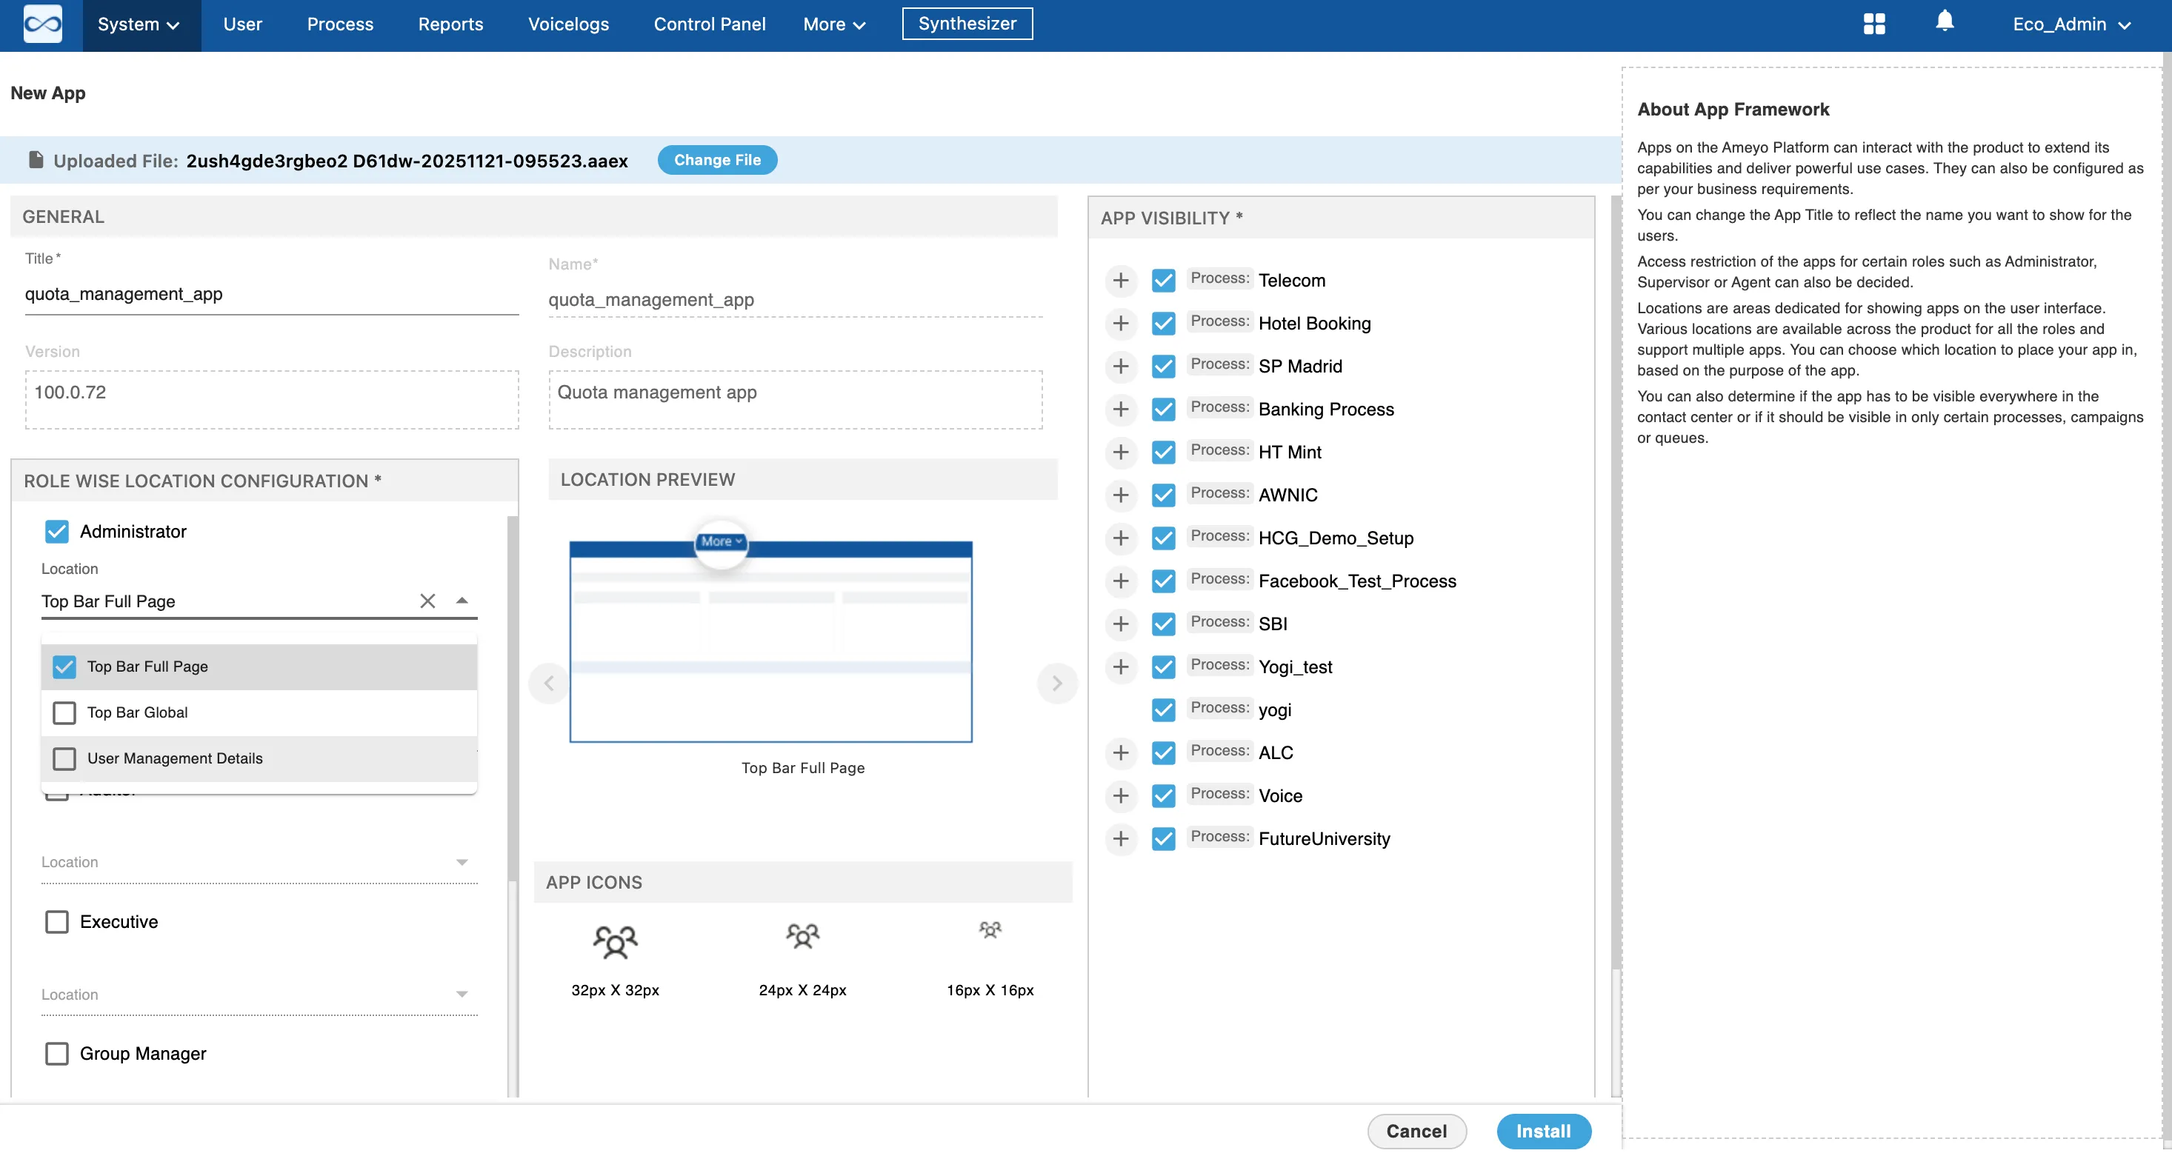Click the Ameyo infinity logo icon
This screenshot has height=1176, width=2172.
click(x=42, y=24)
